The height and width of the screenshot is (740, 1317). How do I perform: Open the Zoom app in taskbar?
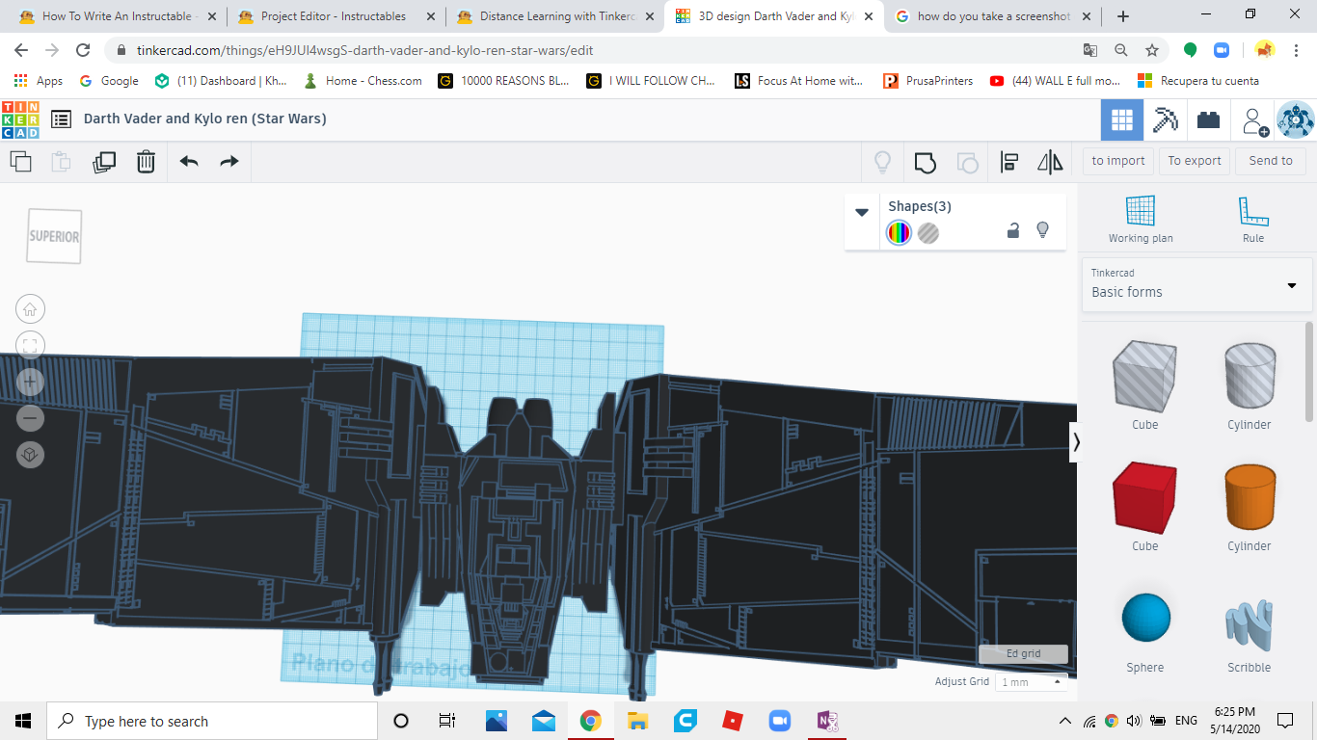pos(779,721)
